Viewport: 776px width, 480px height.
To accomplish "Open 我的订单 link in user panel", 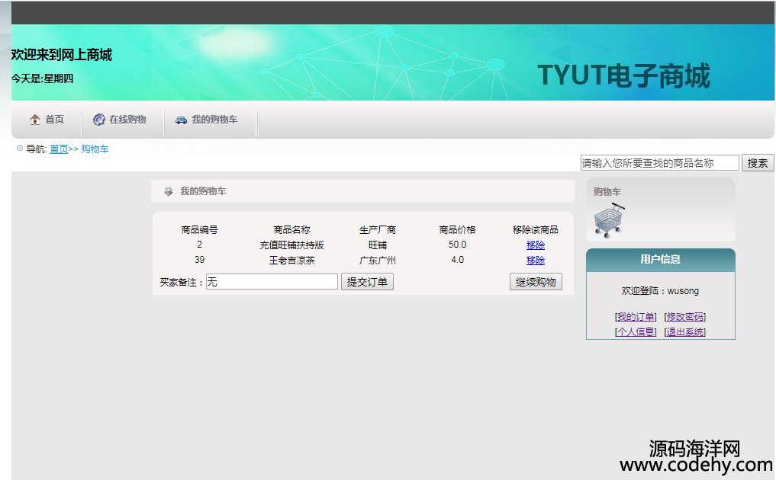I will tap(636, 317).
